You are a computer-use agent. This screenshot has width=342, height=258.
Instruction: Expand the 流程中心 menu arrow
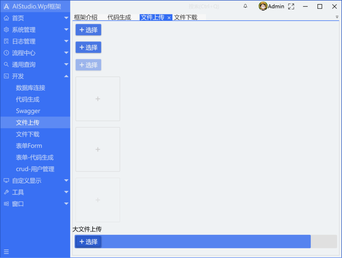(x=66, y=53)
